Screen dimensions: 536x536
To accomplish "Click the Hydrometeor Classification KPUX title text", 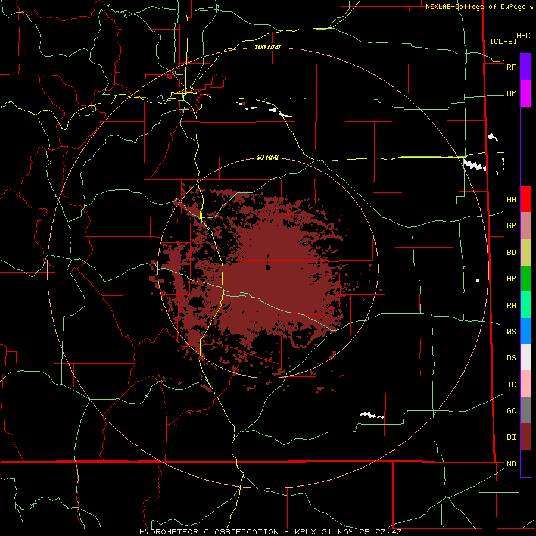I will (271, 532).
